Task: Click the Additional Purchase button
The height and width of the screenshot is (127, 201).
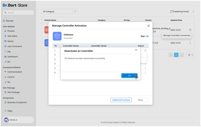Action: [121, 100]
